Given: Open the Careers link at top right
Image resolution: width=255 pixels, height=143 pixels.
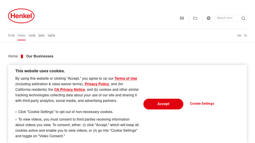Looking at the screenshot, I should pyautogui.click(x=239, y=35).
